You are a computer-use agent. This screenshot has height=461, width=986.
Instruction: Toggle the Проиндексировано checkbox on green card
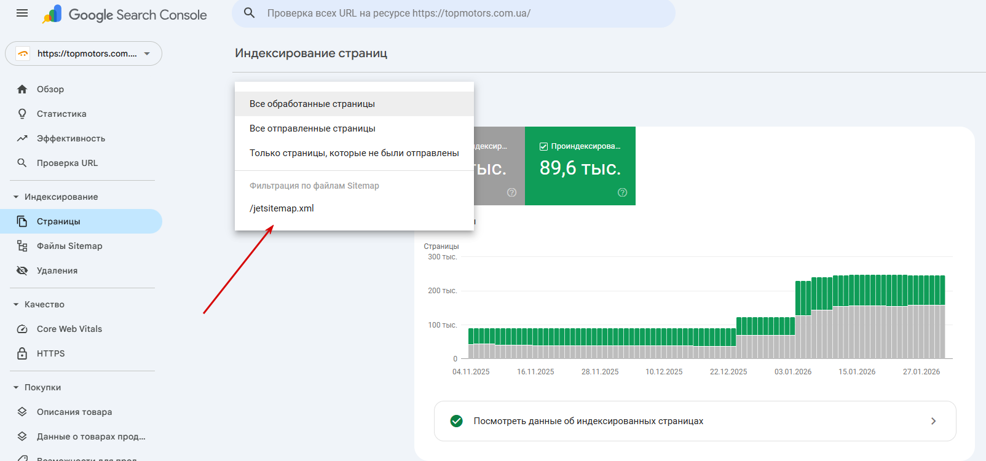543,146
